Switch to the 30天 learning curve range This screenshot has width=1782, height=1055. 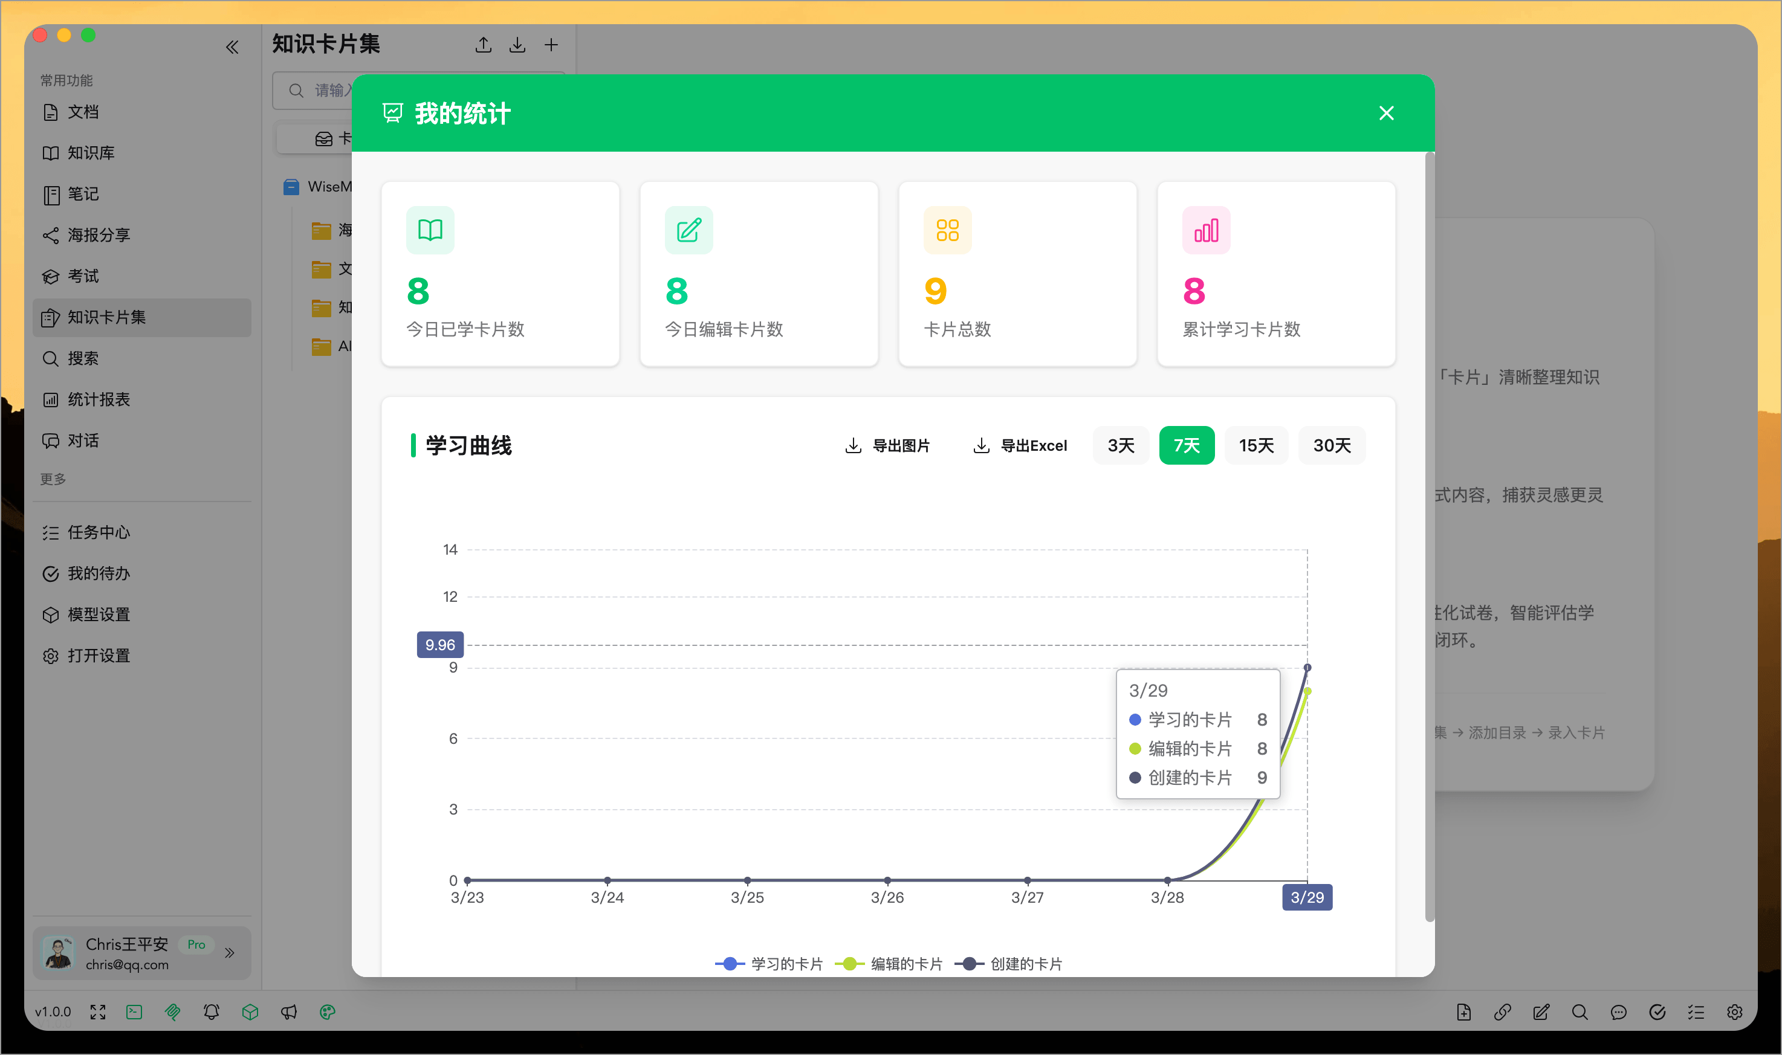click(x=1331, y=445)
